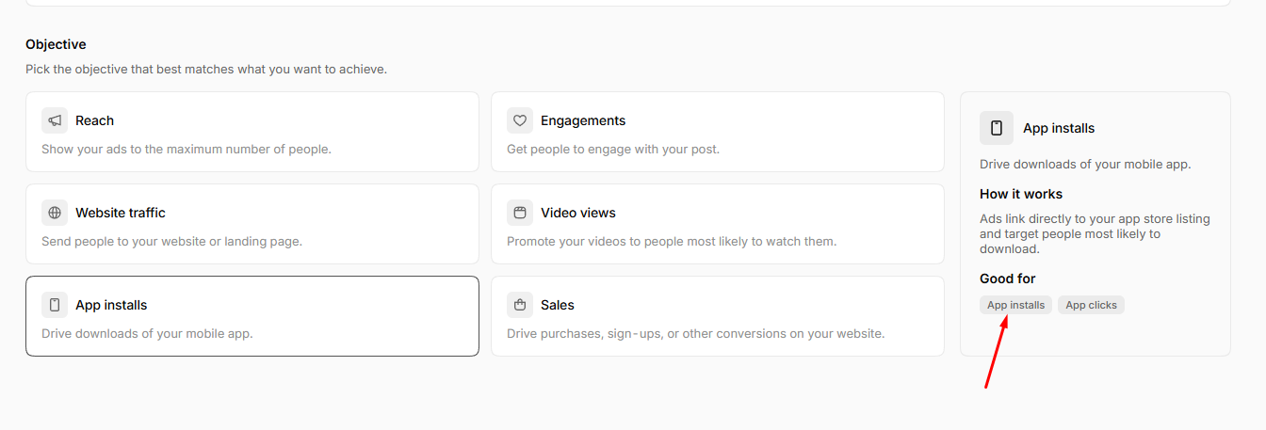
Task: Select the Reach objective
Action: [252, 132]
